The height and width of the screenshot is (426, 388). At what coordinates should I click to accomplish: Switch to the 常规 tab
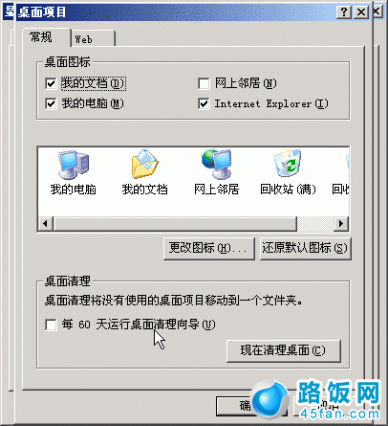click(x=47, y=37)
